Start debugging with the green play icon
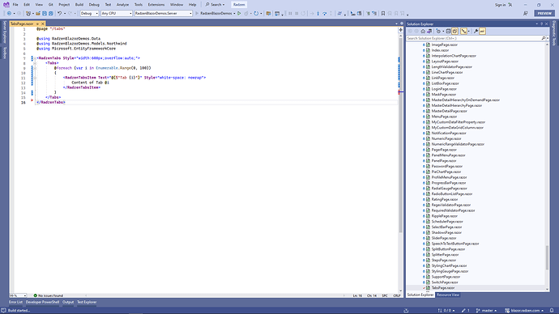Image resolution: width=559 pixels, height=314 pixels. pos(239,14)
